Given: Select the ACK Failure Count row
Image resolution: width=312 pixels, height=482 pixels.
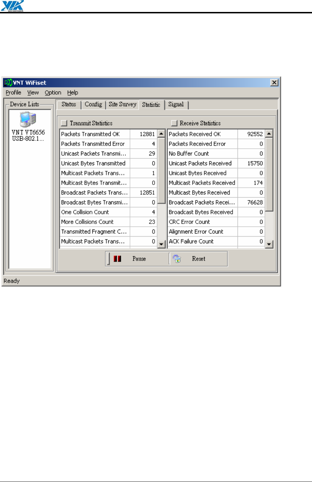Looking at the screenshot, I should click(216, 242).
